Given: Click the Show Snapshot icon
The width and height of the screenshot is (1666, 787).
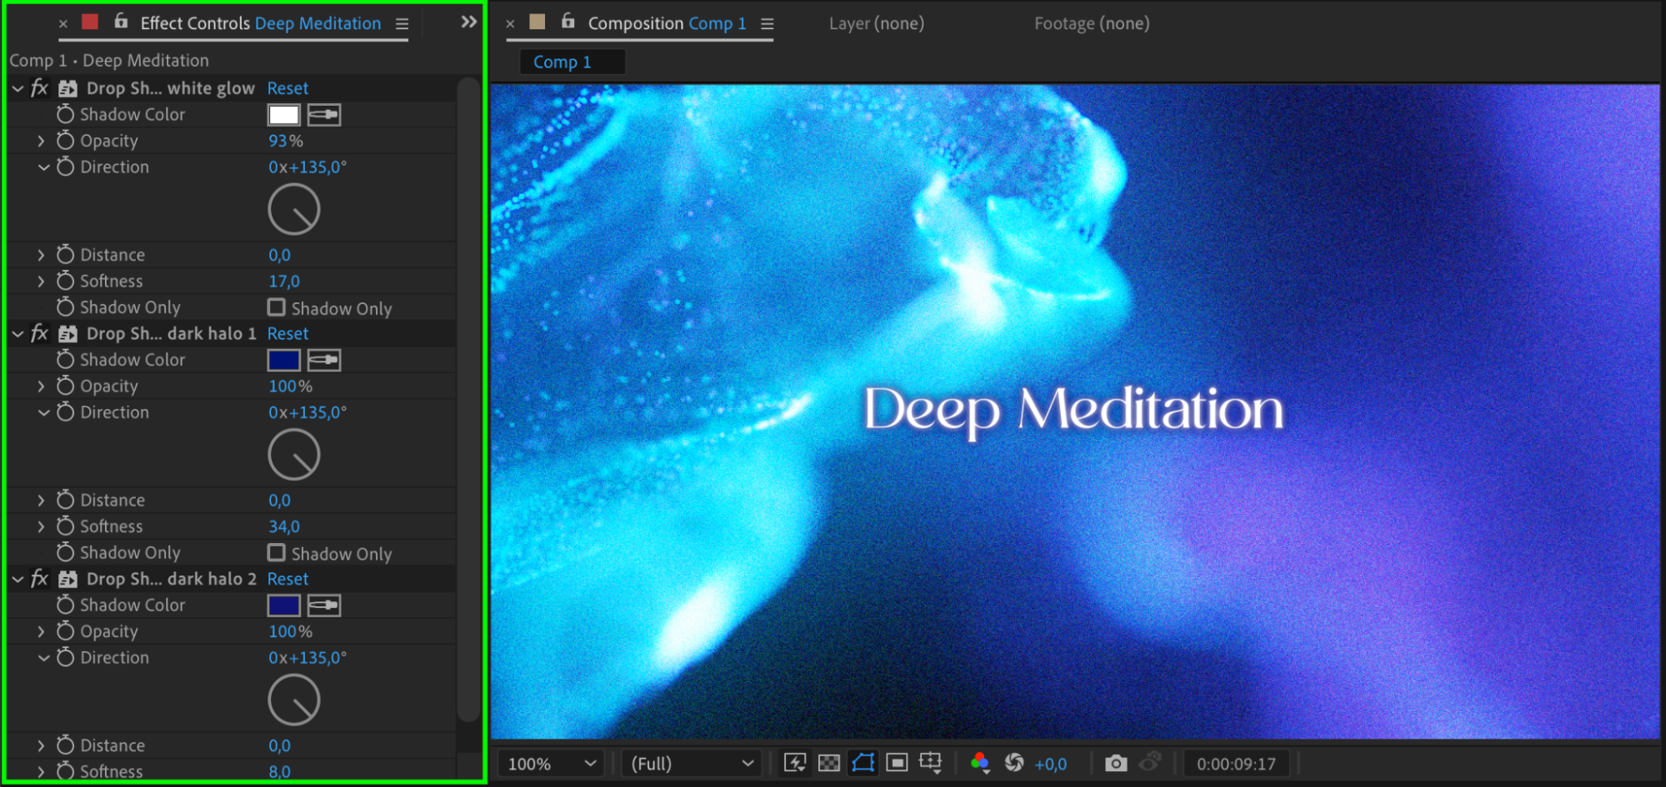Looking at the screenshot, I should coord(1150,762).
